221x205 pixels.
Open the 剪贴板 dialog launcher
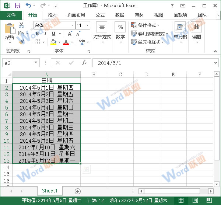[x=29, y=52]
